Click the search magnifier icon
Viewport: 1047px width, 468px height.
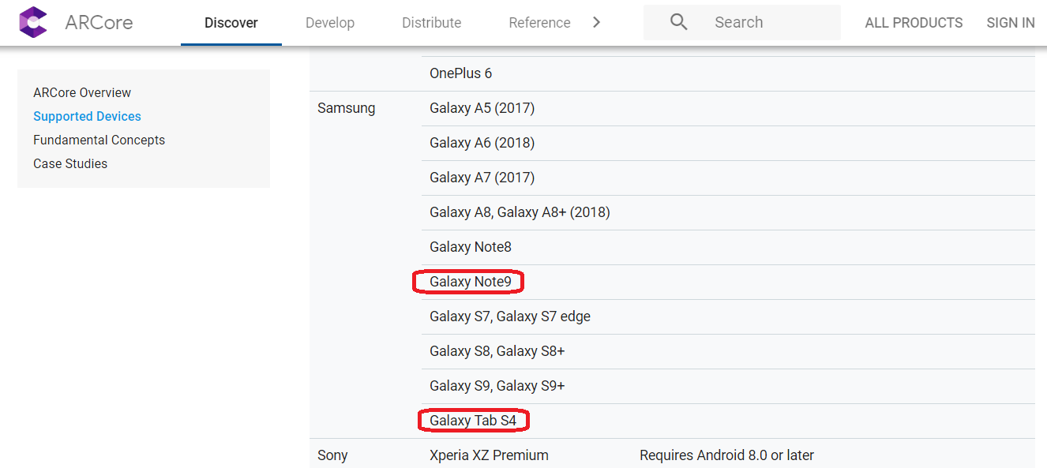pos(678,22)
